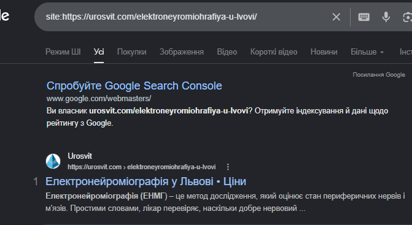
Task: Select the Усі tab
Action: pyautogui.click(x=99, y=52)
